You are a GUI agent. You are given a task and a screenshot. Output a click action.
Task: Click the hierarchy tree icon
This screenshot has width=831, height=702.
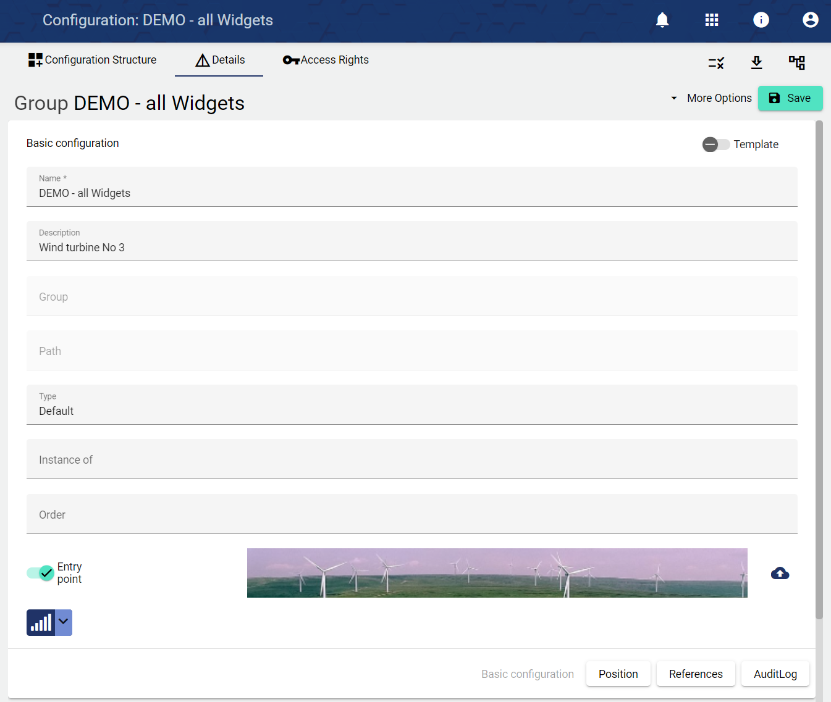coord(796,63)
